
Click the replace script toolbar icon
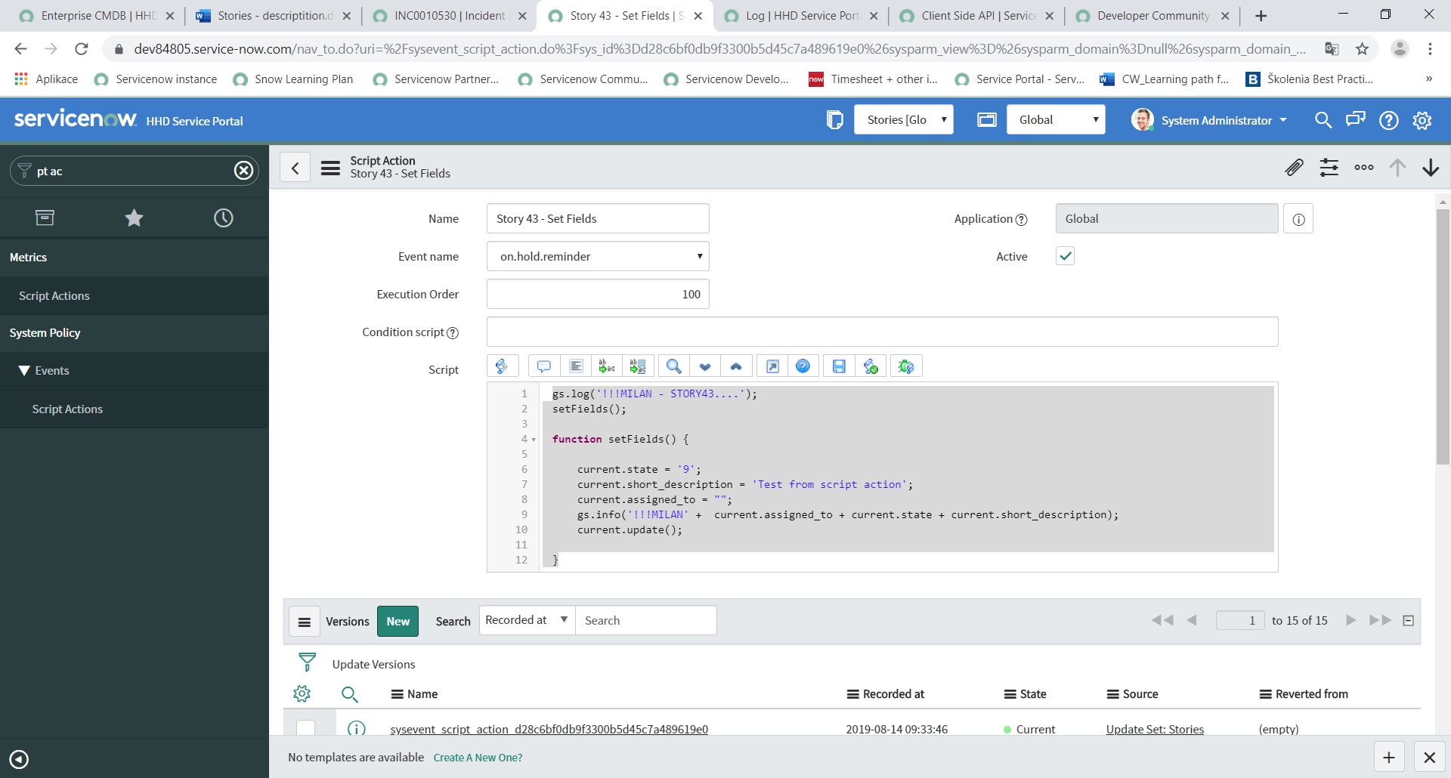[607, 366]
